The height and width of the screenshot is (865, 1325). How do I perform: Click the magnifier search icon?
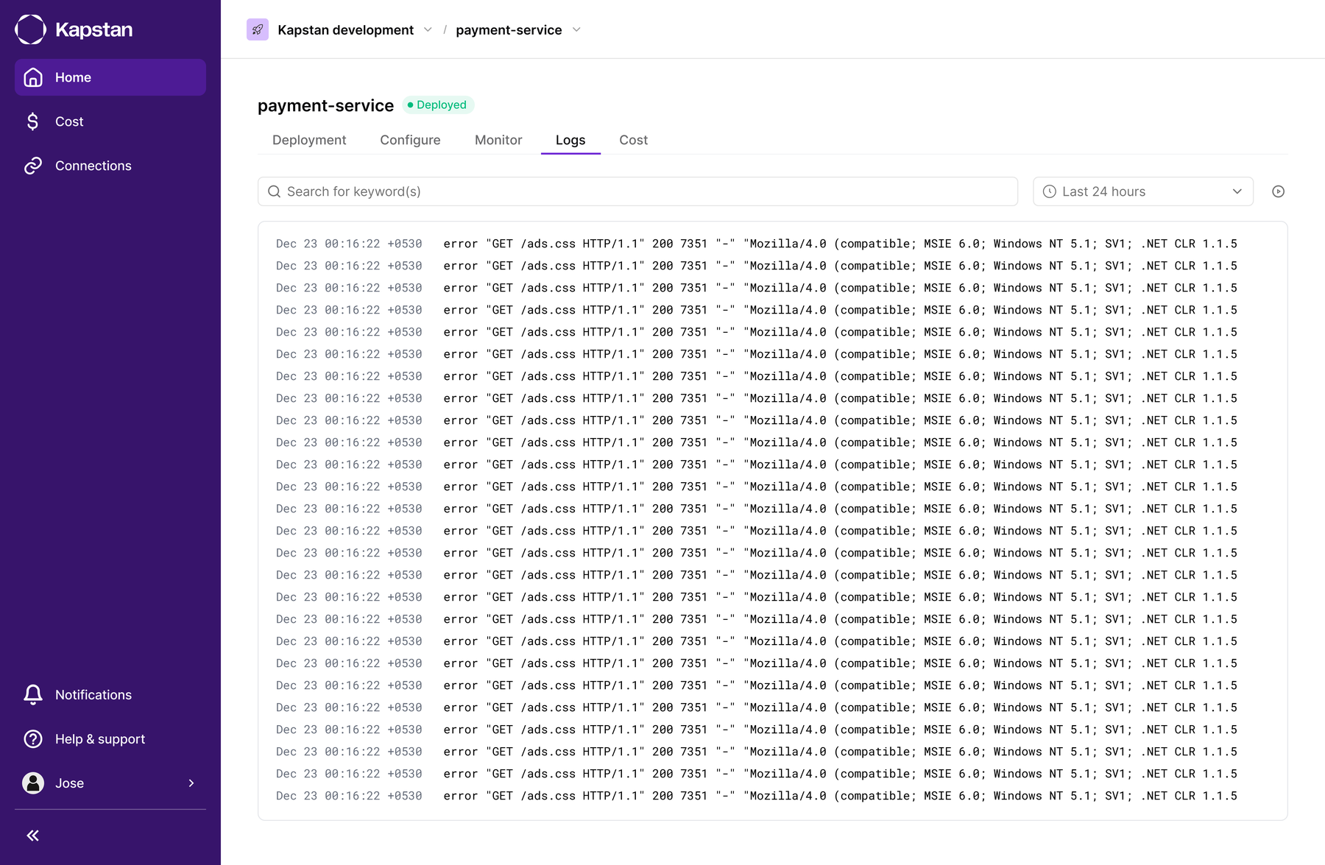coord(274,191)
